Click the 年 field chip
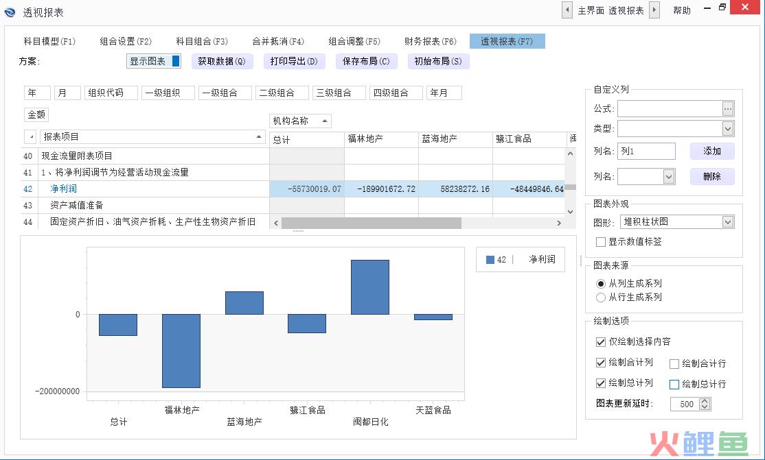The width and height of the screenshot is (765, 460). 37,93
